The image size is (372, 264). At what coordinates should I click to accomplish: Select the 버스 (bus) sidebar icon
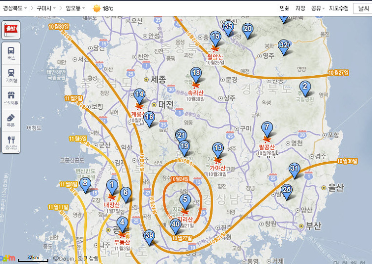(x=11, y=52)
